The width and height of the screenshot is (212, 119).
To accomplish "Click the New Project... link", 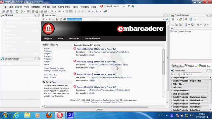I will [x=50, y=75].
